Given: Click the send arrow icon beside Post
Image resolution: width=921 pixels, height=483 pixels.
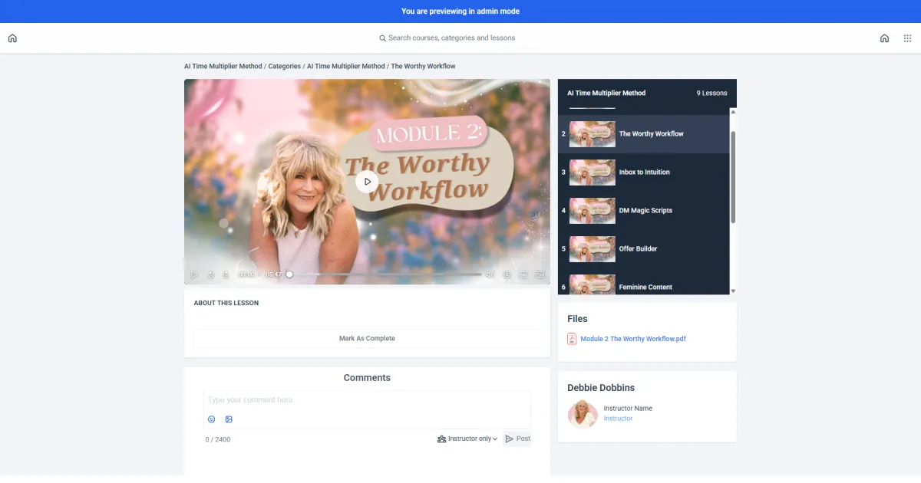Looking at the screenshot, I should pyautogui.click(x=510, y=439).
